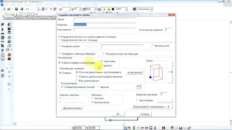The height and width of the screenshot is (130, 232).
Task: Click the New document icon
Action: 4,9
